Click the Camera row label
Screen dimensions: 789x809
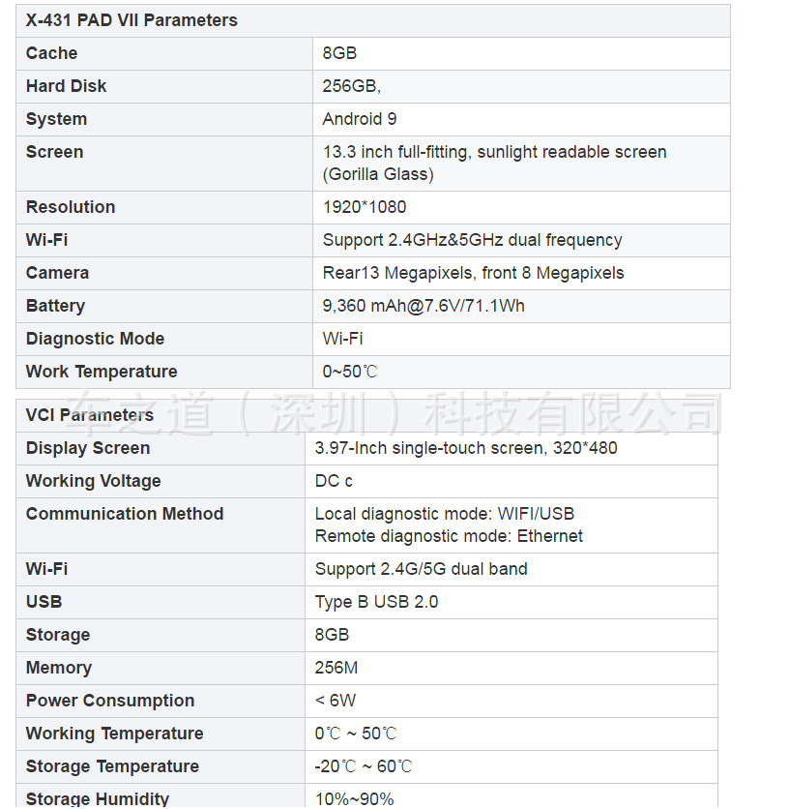coord(57,273)
